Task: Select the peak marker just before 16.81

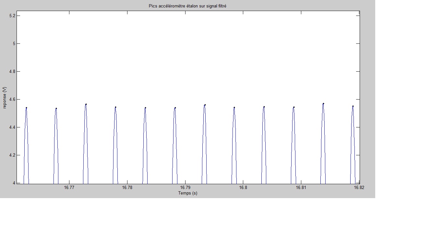Action: click(294, 107)
